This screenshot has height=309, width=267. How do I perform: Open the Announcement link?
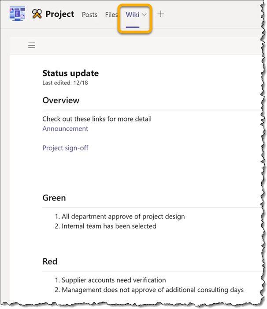click(x=65, y=128)
